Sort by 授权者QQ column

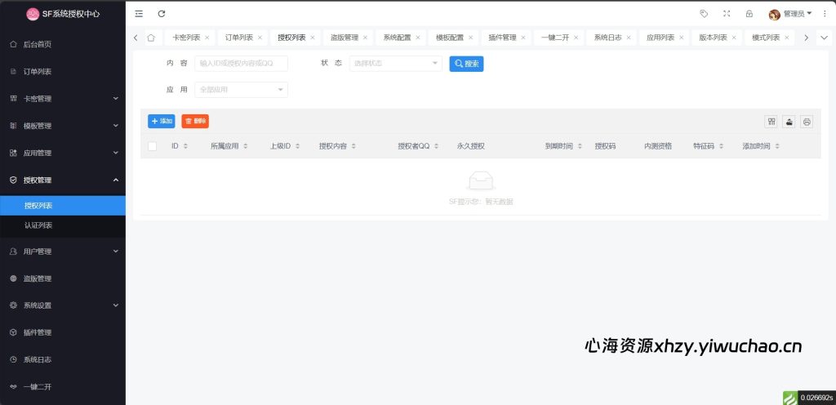[x=436, y=146]
